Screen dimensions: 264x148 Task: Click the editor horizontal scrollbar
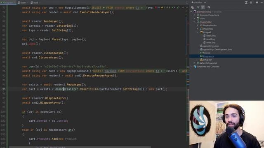pos(80,147)
